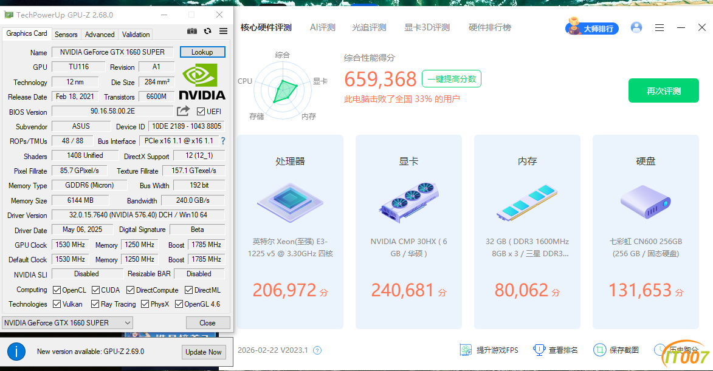Click the Lookup button

pyautogui.click(x=202, y=52)
